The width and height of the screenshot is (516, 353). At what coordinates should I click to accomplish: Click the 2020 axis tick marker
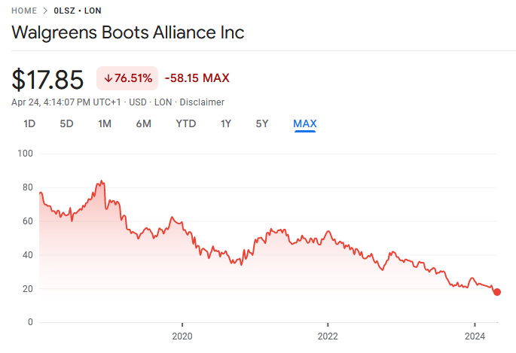(x=182, y=324)
